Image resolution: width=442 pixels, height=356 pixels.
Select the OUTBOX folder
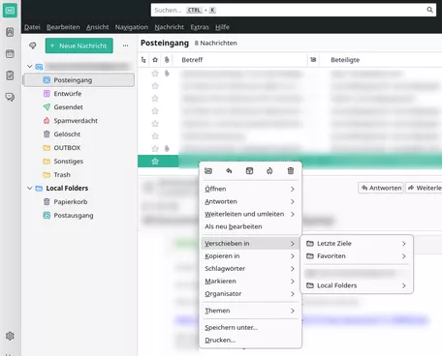click(x=79, y=148)
